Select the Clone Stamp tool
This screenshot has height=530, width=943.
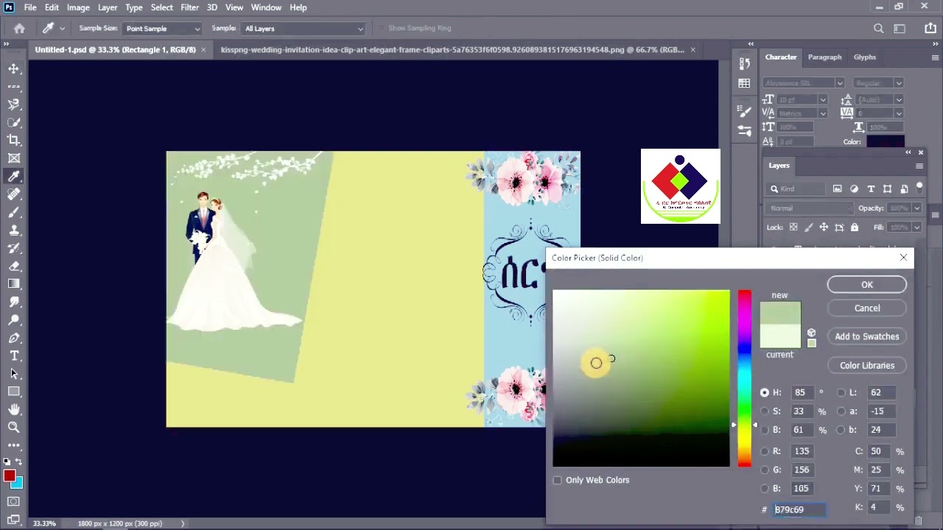coord(14,230)
